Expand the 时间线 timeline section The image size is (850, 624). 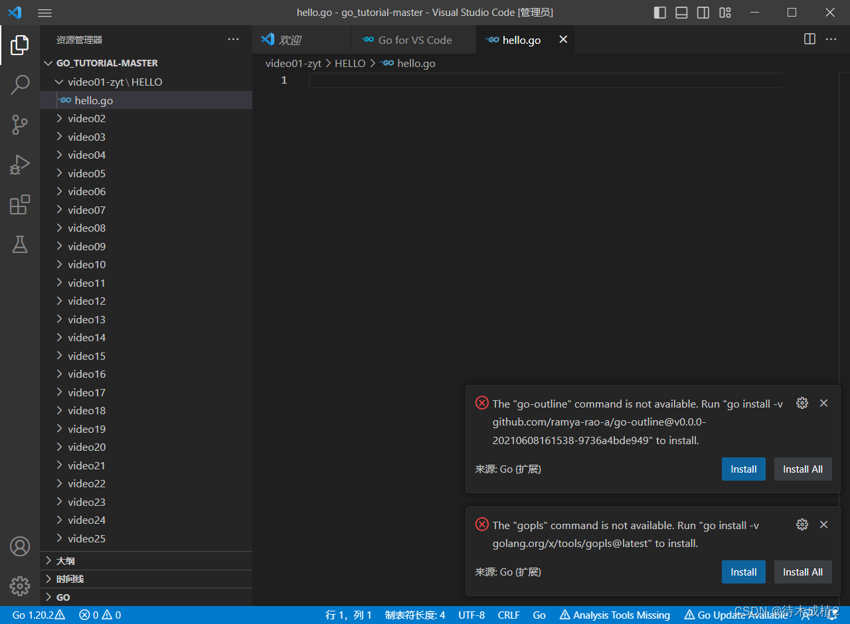[x=146, y=579]
